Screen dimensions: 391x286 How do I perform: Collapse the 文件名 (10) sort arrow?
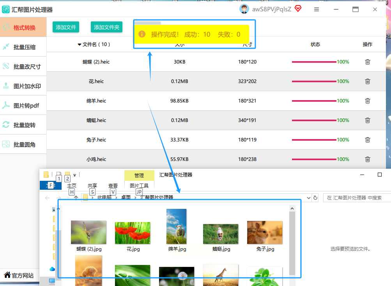click(79, 45)
